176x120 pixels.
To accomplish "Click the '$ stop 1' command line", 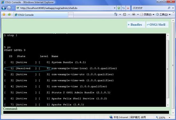I will (x=11, y=35).
